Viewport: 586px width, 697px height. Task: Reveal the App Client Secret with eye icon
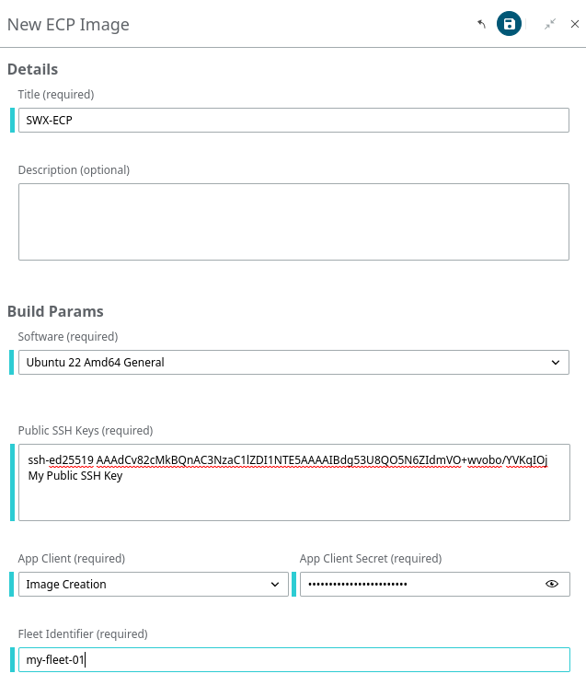pos(552,584)
